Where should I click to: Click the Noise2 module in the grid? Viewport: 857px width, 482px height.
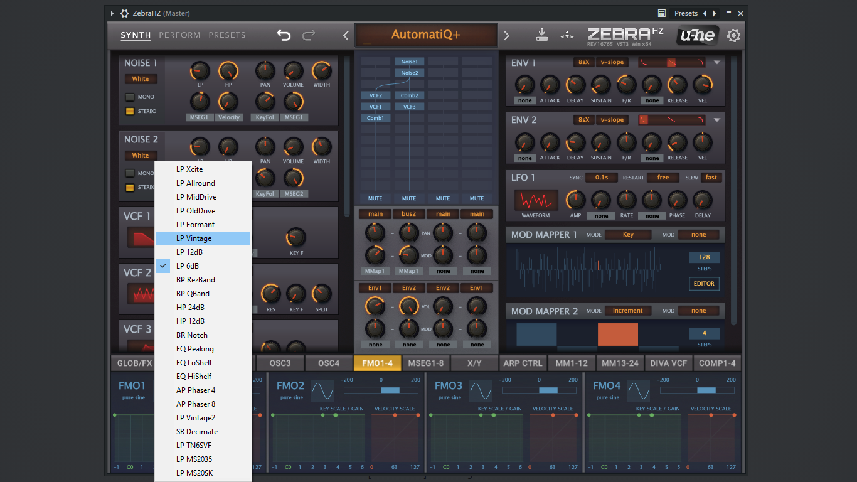(x=409, y=73)
